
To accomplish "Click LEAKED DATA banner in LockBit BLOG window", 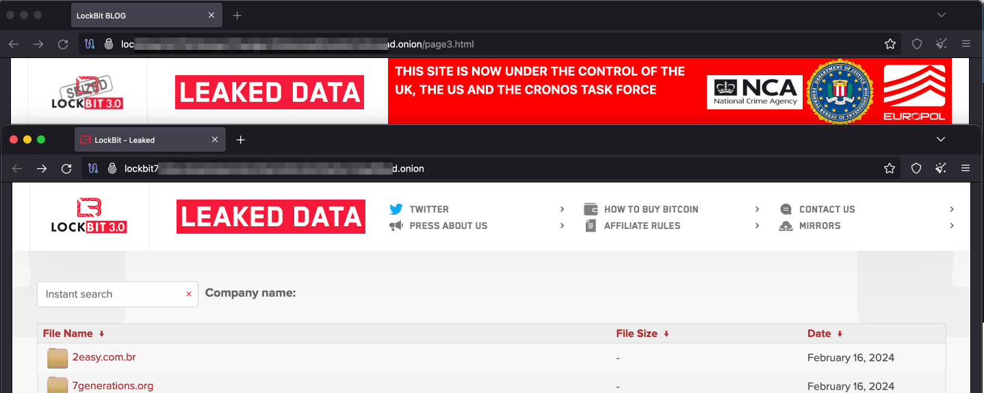I will [270, 92].
